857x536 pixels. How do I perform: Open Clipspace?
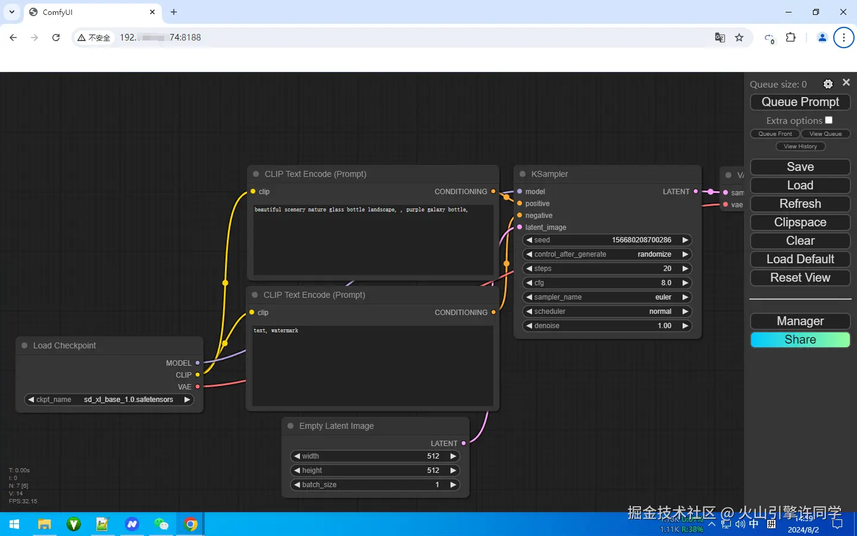pyautogui.click(x=800, y=222)
